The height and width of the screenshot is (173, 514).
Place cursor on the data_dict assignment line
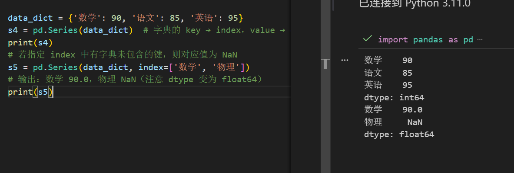coord(126,18)
